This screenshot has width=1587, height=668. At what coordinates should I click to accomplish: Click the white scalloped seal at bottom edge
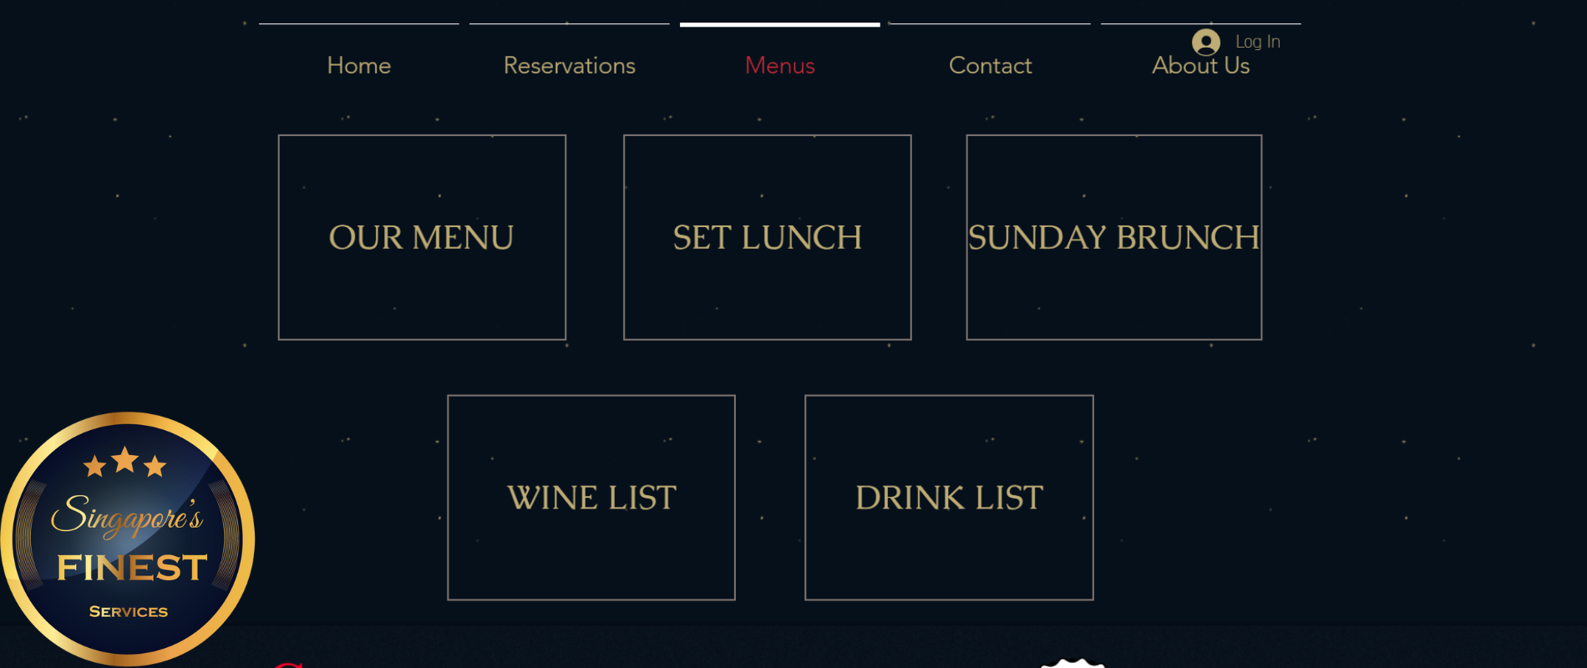coord(1073,663)
